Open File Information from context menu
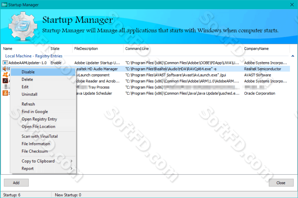298x198 pixels. point(43,144)
